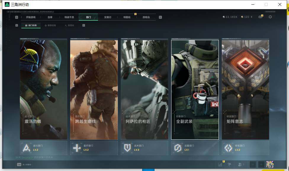Open the 矩阵意志 research department card
Image resolution: width=289 pixels, height=171 pixels.
click(245, 90)
